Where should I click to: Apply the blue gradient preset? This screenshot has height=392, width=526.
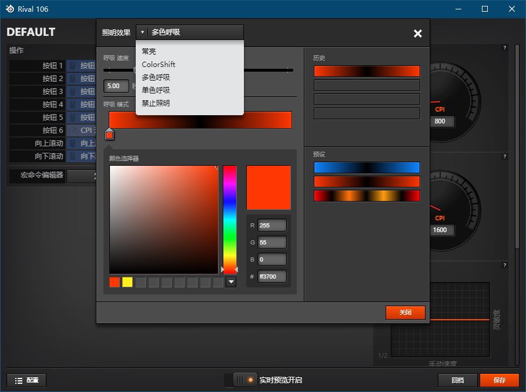(x=367, y=168)
